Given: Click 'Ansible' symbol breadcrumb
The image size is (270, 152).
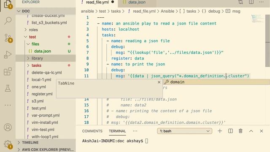Looking at the screenshot, I should 167,11.
